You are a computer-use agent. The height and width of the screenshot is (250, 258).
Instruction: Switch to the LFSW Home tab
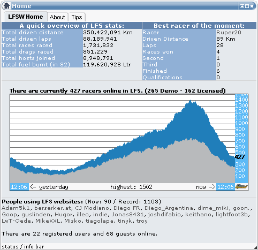pos(26,17)
